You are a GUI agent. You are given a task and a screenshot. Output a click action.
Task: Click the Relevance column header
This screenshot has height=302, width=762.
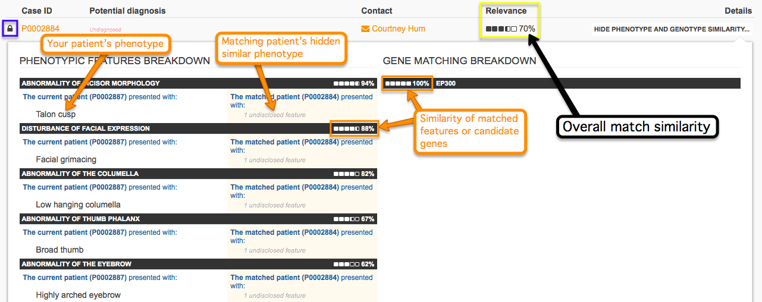click(x=506, y=11)
